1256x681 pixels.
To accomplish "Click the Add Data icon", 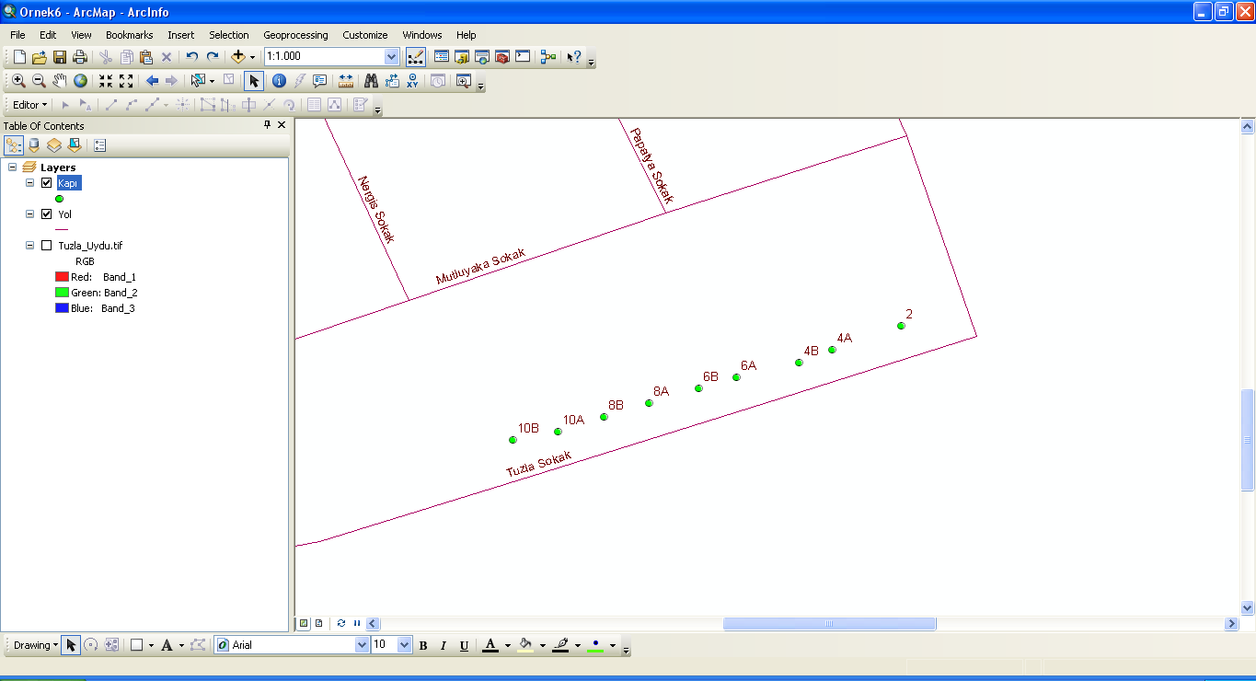I will click(x=238, y=57).
